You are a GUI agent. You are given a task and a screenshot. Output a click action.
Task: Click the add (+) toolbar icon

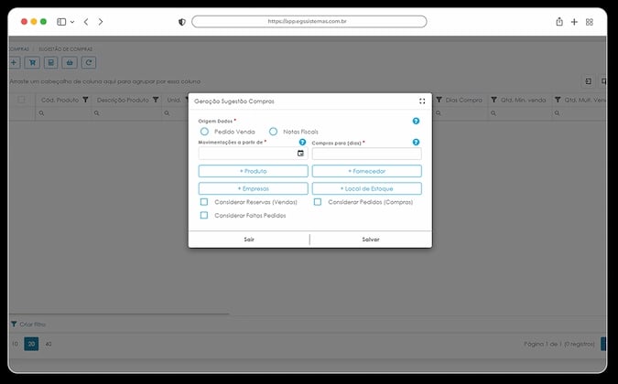click(x=14, y=62)
